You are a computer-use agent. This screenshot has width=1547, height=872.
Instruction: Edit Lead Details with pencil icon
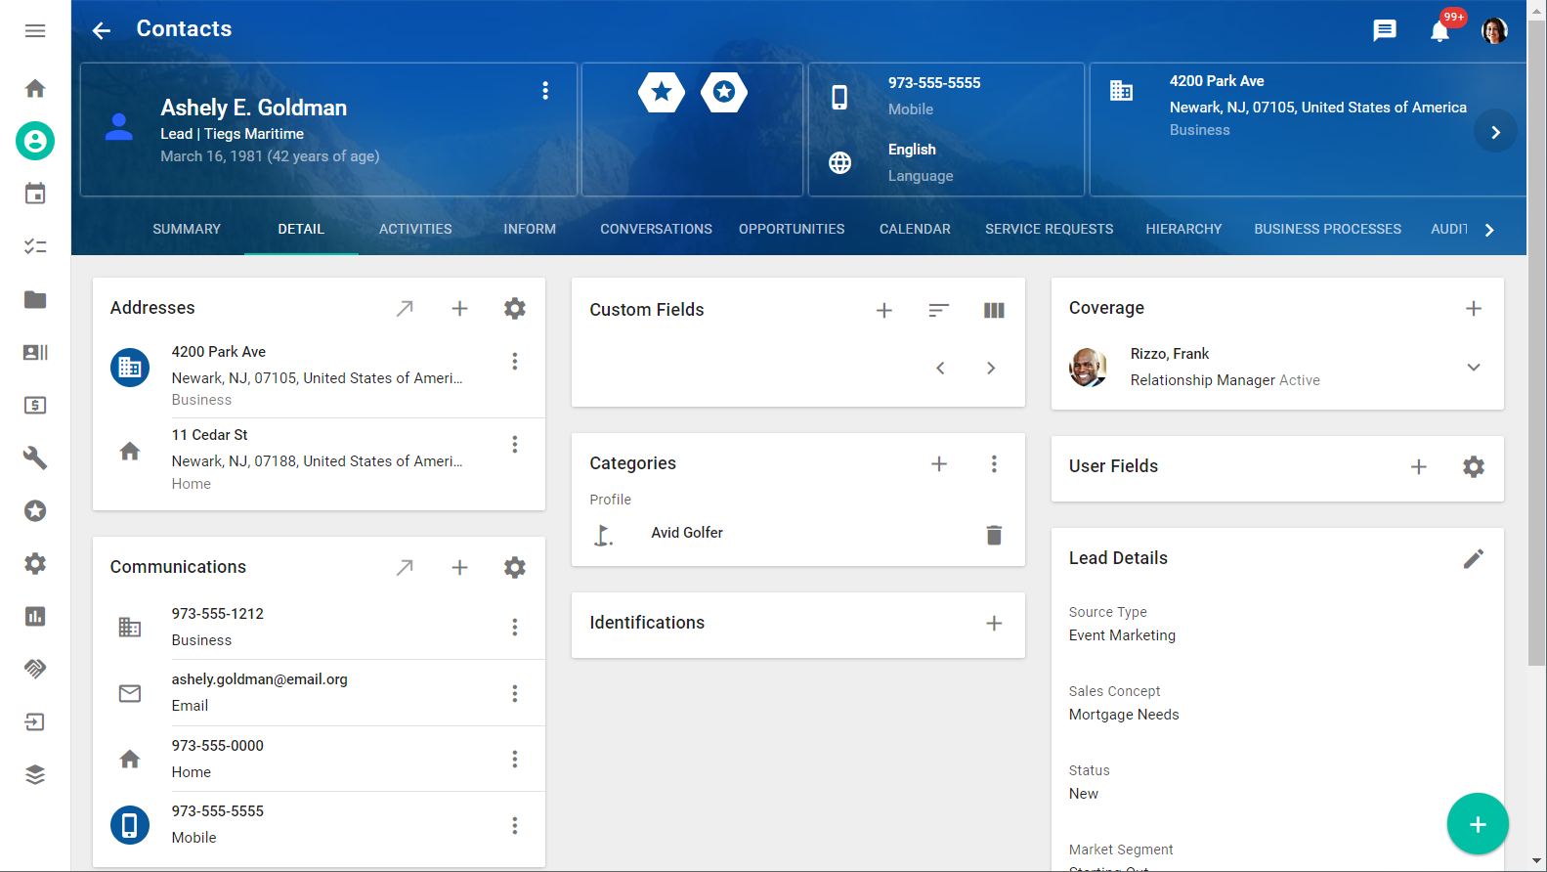click(1473, 558)
